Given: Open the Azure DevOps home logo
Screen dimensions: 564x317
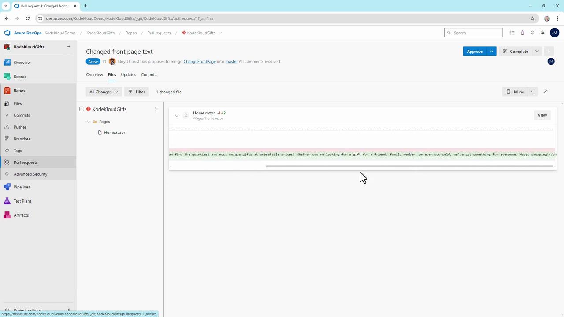Looking at the screenshot, I should pyautogui.click(x=7, y=33).
